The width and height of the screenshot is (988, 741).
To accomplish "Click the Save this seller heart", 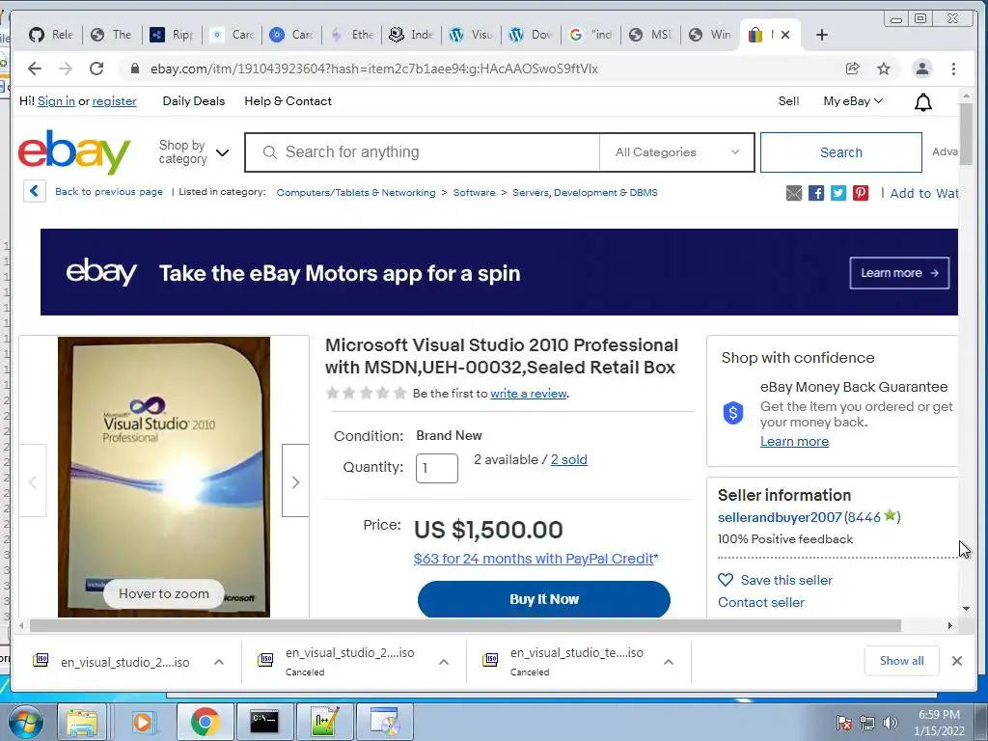I will point(726,580).
